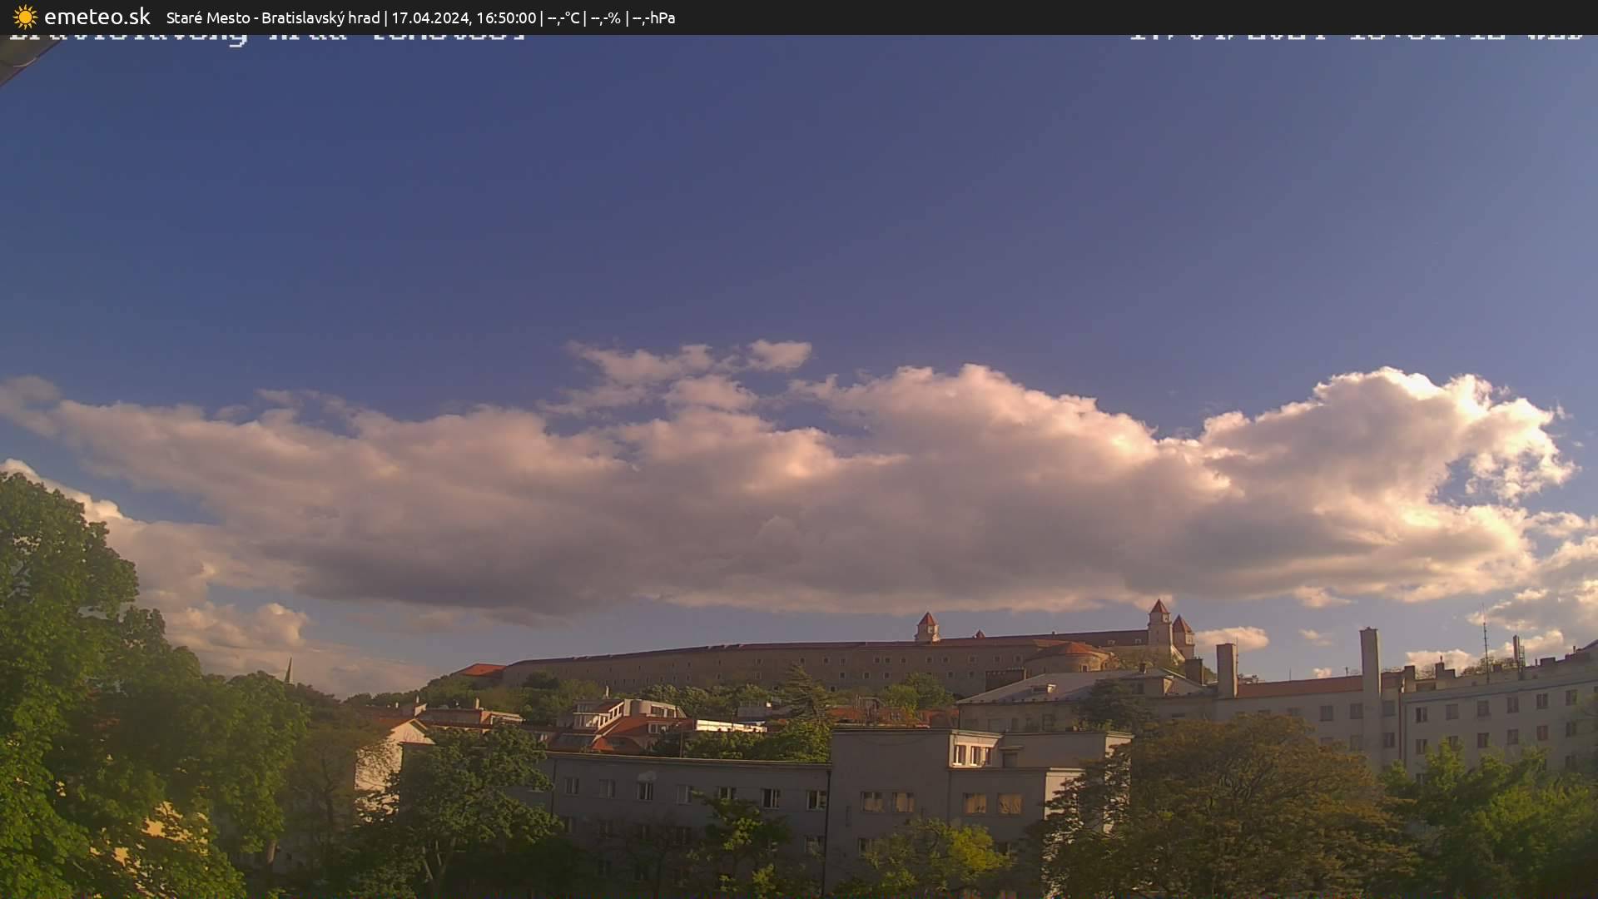Click the partially hidden camera timestamp overlay top-right
The width and height of the screenshot is (1598, 899).
point(1355,37)
